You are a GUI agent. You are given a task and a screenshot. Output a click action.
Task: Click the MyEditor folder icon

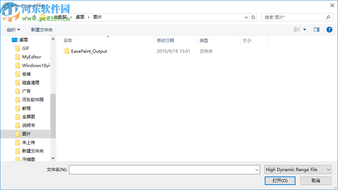coord(18,57)
